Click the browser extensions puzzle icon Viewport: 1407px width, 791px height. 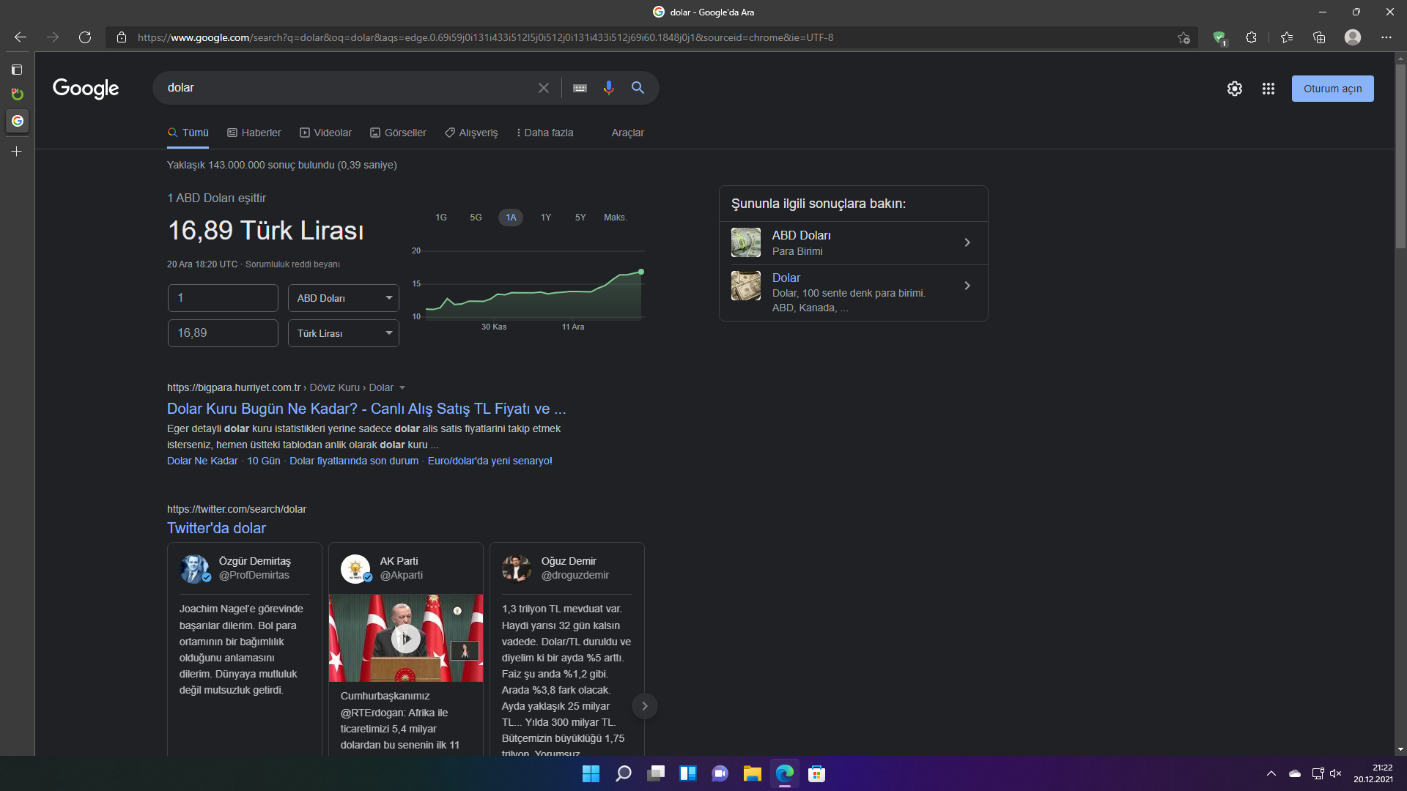click(x=1251, y=37)
